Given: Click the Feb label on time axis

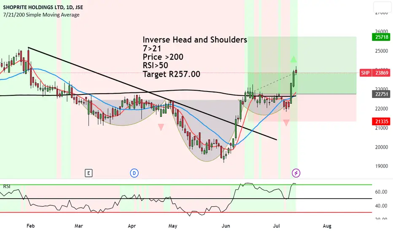Looking at the screenshot, I should point(31,226).
